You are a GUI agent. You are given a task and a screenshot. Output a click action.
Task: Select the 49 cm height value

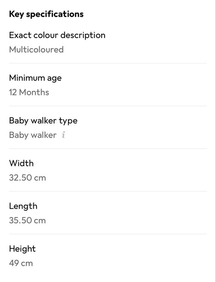(x=21, y=263)
